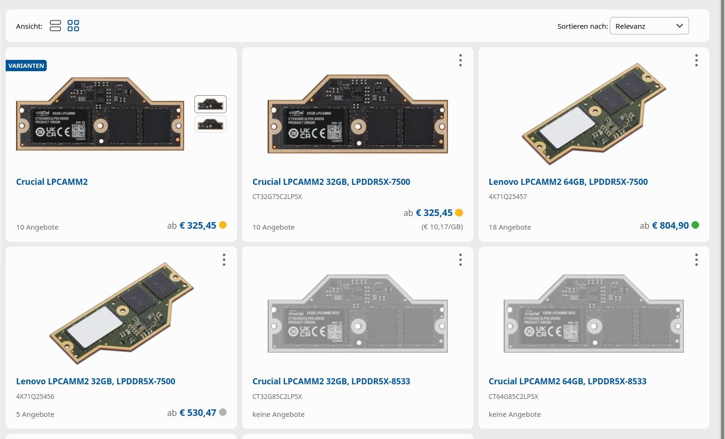The height and width of the screenshot is (439, 725).
Task: Click price € 804,90 for Lenovo 64GB
Action: [670, 226]
